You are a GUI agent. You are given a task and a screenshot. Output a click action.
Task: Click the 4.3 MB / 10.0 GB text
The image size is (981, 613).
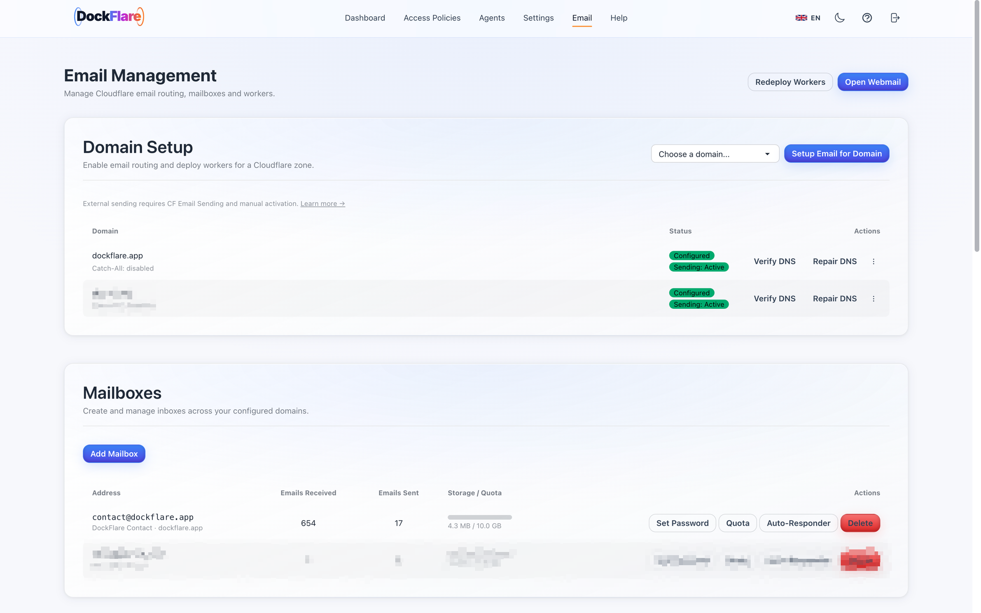(x=474, y=526)
